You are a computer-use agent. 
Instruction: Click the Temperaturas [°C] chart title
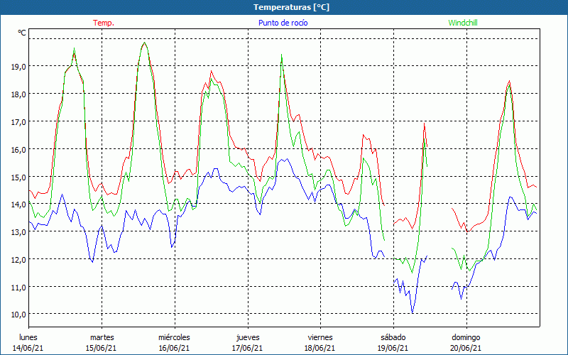pyautogui.click(x=291, y=7)
